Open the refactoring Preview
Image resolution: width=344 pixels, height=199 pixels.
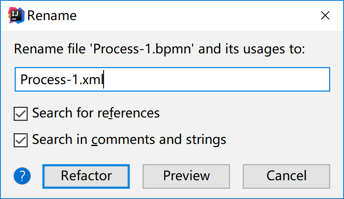[x=186, y=176]
